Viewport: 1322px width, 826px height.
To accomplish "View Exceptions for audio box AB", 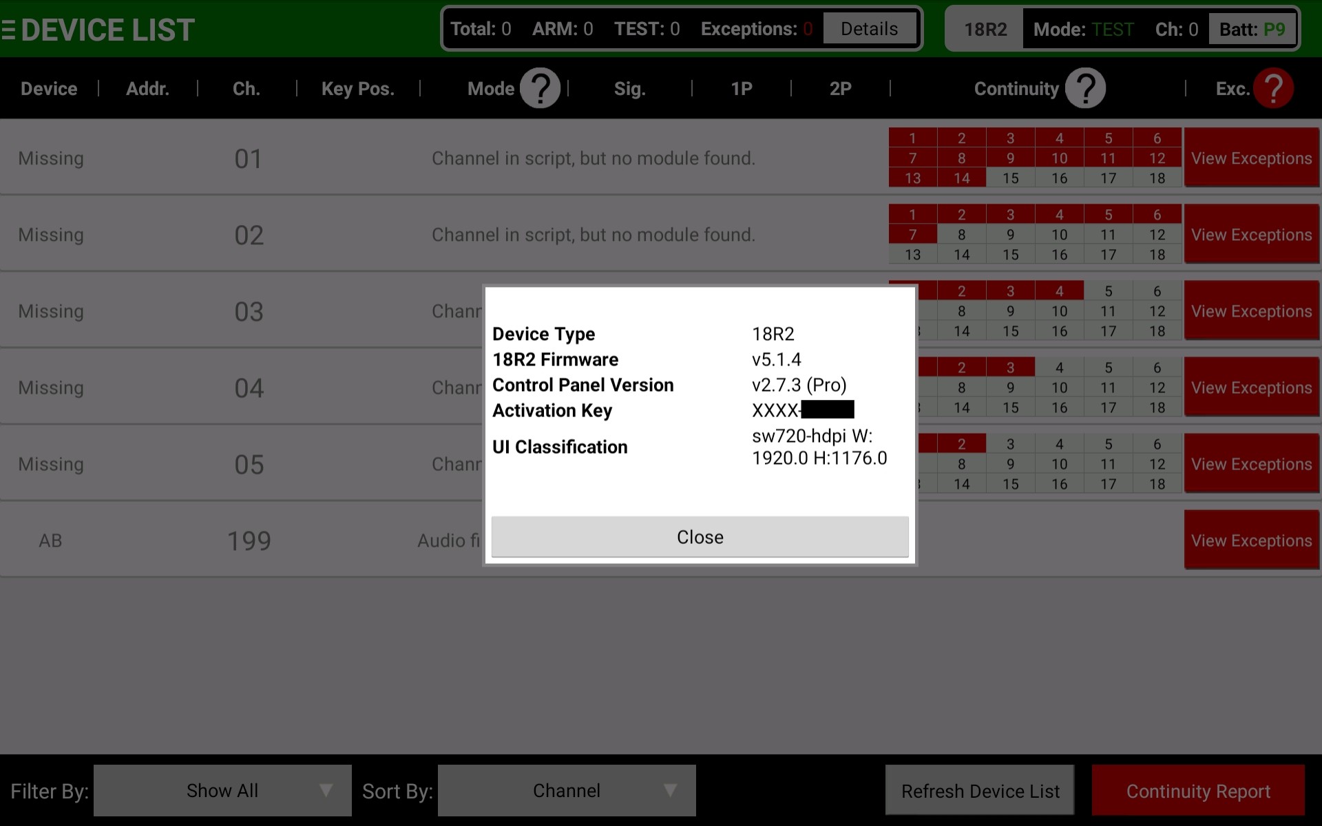I will click(x=1252, y=540).
